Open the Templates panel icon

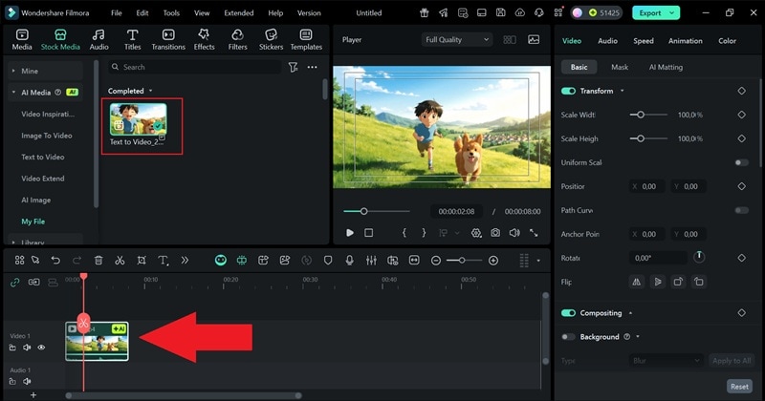[306, 34]
